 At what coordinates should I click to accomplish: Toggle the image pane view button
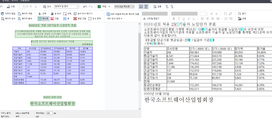click(141, 7)
